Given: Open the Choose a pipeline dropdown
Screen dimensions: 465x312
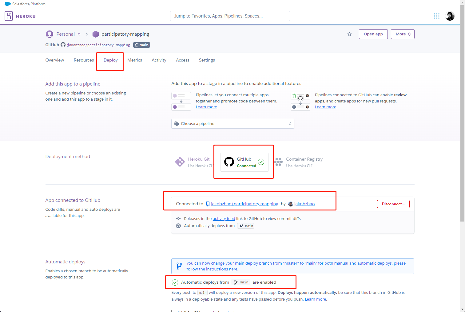Looking at the screenshot, I should click(x=233, y=124).
